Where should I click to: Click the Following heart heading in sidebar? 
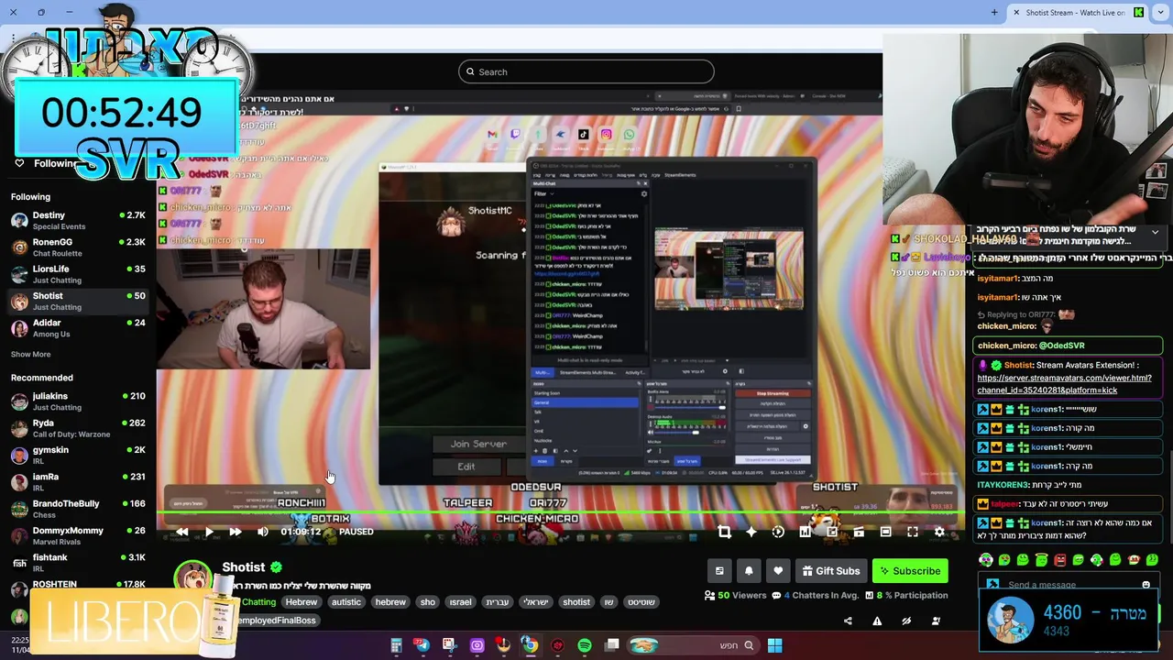(x=46, y=163)
